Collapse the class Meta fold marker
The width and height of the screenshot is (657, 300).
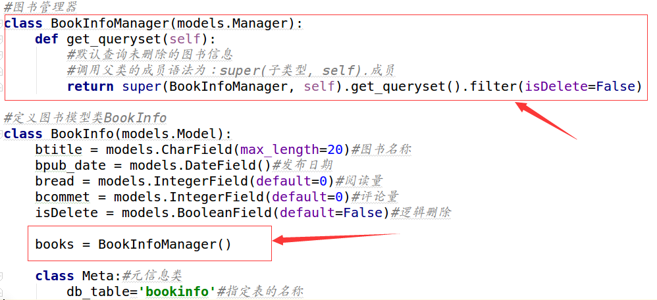pos(2,275)
